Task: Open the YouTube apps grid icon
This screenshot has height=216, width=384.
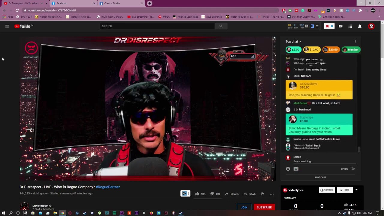Action: pos(350,26)
